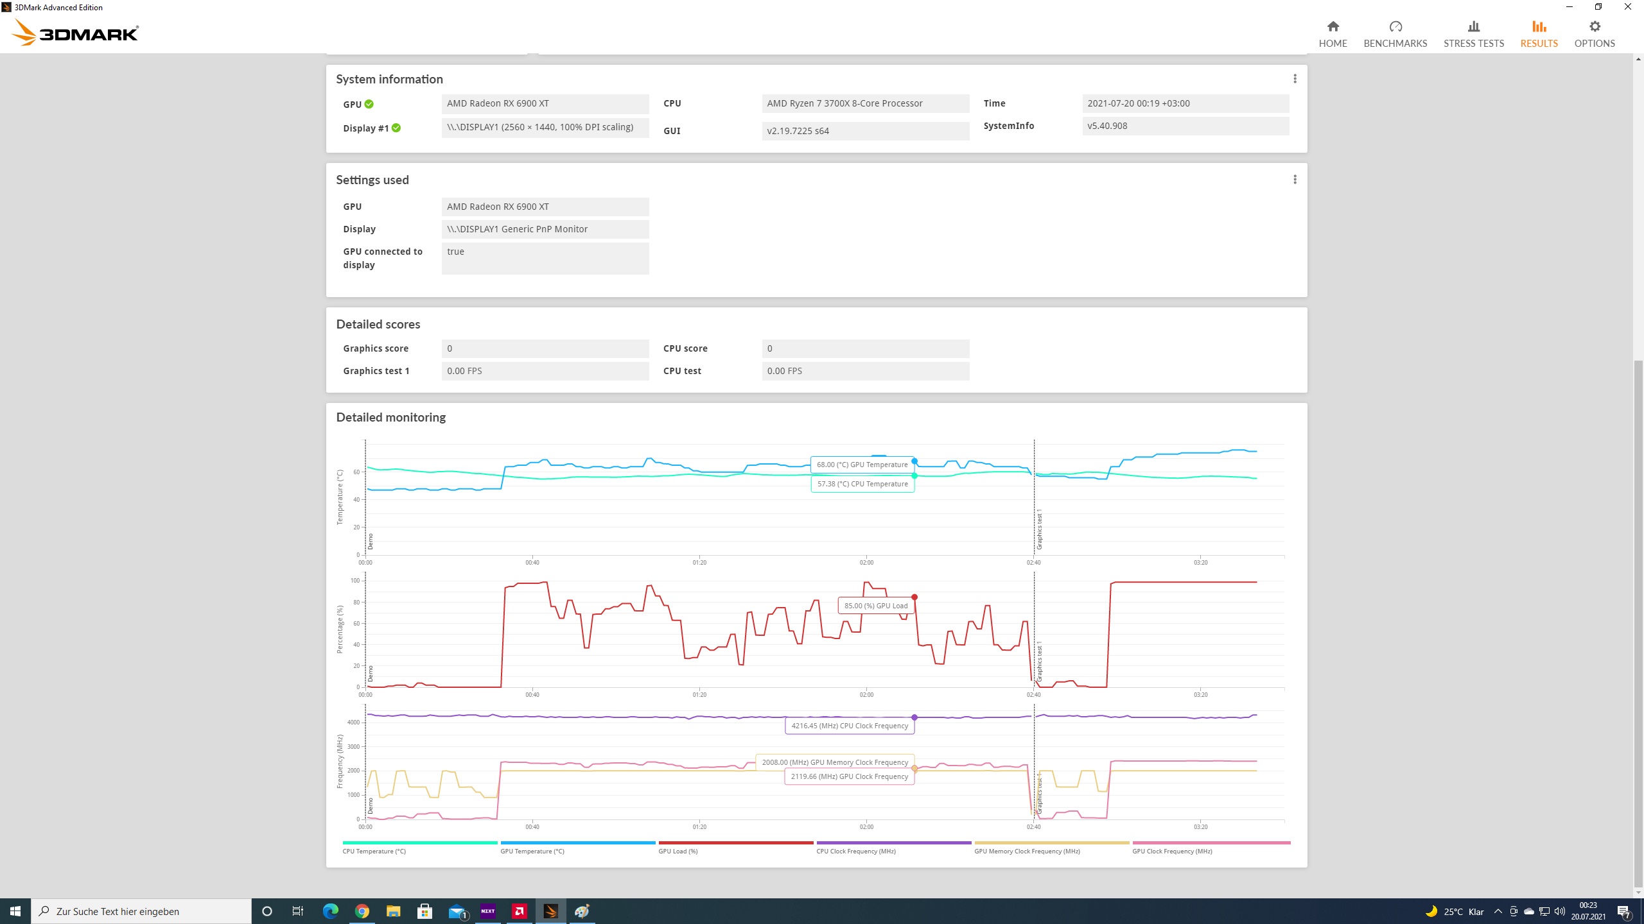Viewport: 1644px width, 924px height.
Task: Expand hidden system tray icons
Action: [1498, 911]
